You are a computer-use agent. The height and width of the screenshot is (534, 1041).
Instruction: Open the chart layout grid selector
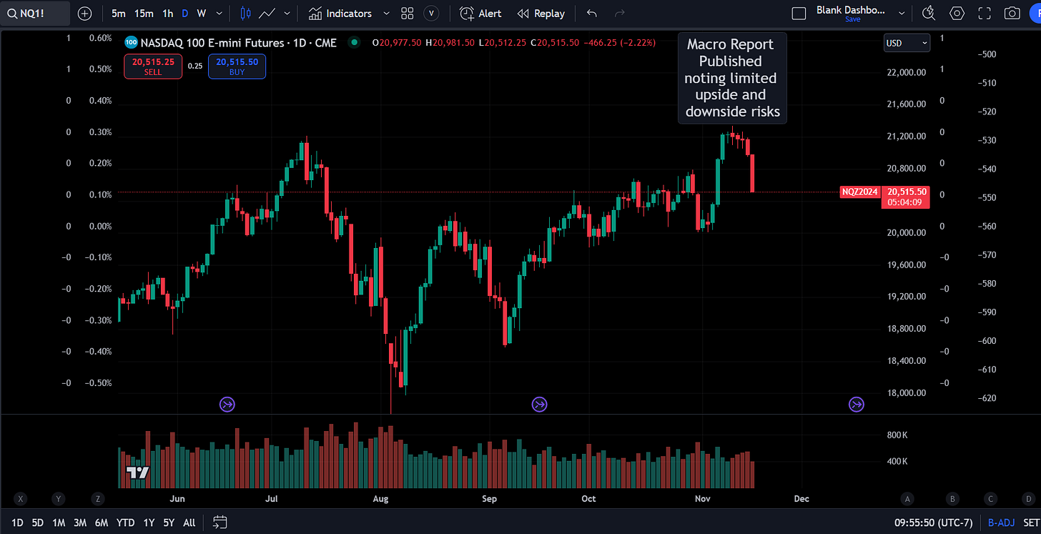pos(408,14)
